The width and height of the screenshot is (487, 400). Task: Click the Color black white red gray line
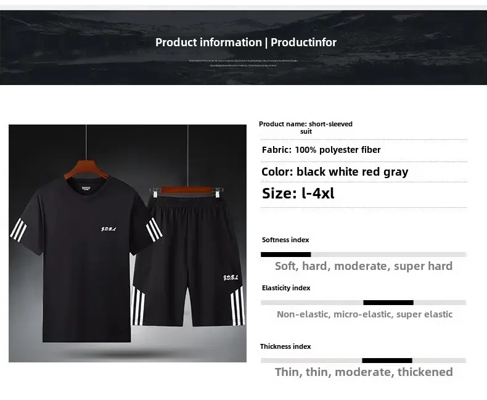(x=335, y=172)
